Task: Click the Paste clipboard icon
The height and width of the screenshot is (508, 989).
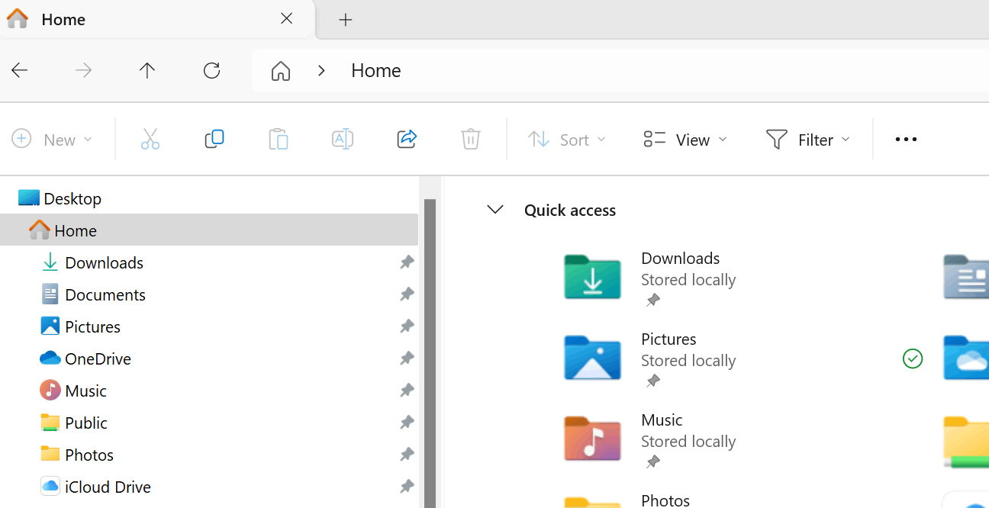Action: point(279,139)
